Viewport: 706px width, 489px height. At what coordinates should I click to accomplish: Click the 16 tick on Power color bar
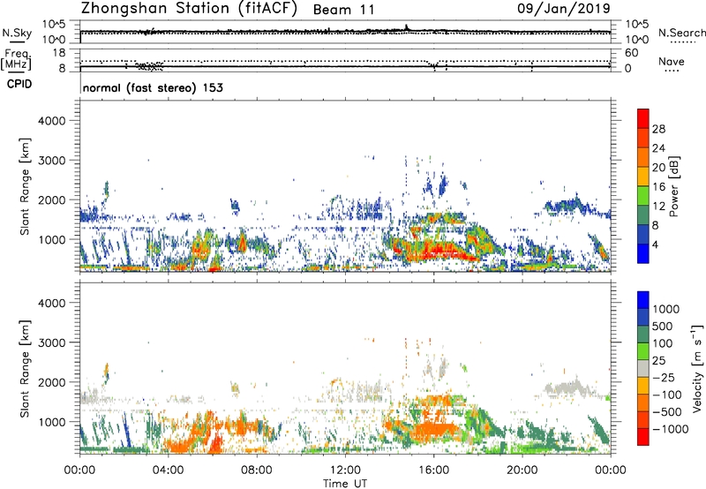click(x=658, y=187)
